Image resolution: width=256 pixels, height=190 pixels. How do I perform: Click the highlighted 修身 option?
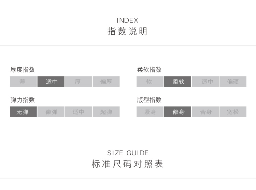[177, 112]
